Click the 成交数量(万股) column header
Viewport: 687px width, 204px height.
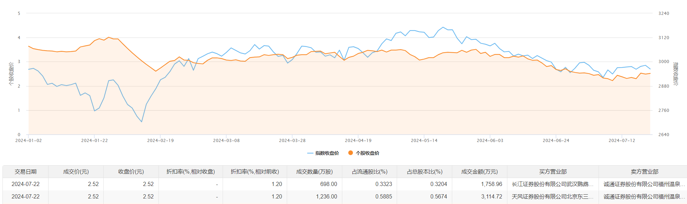(314, 172)
